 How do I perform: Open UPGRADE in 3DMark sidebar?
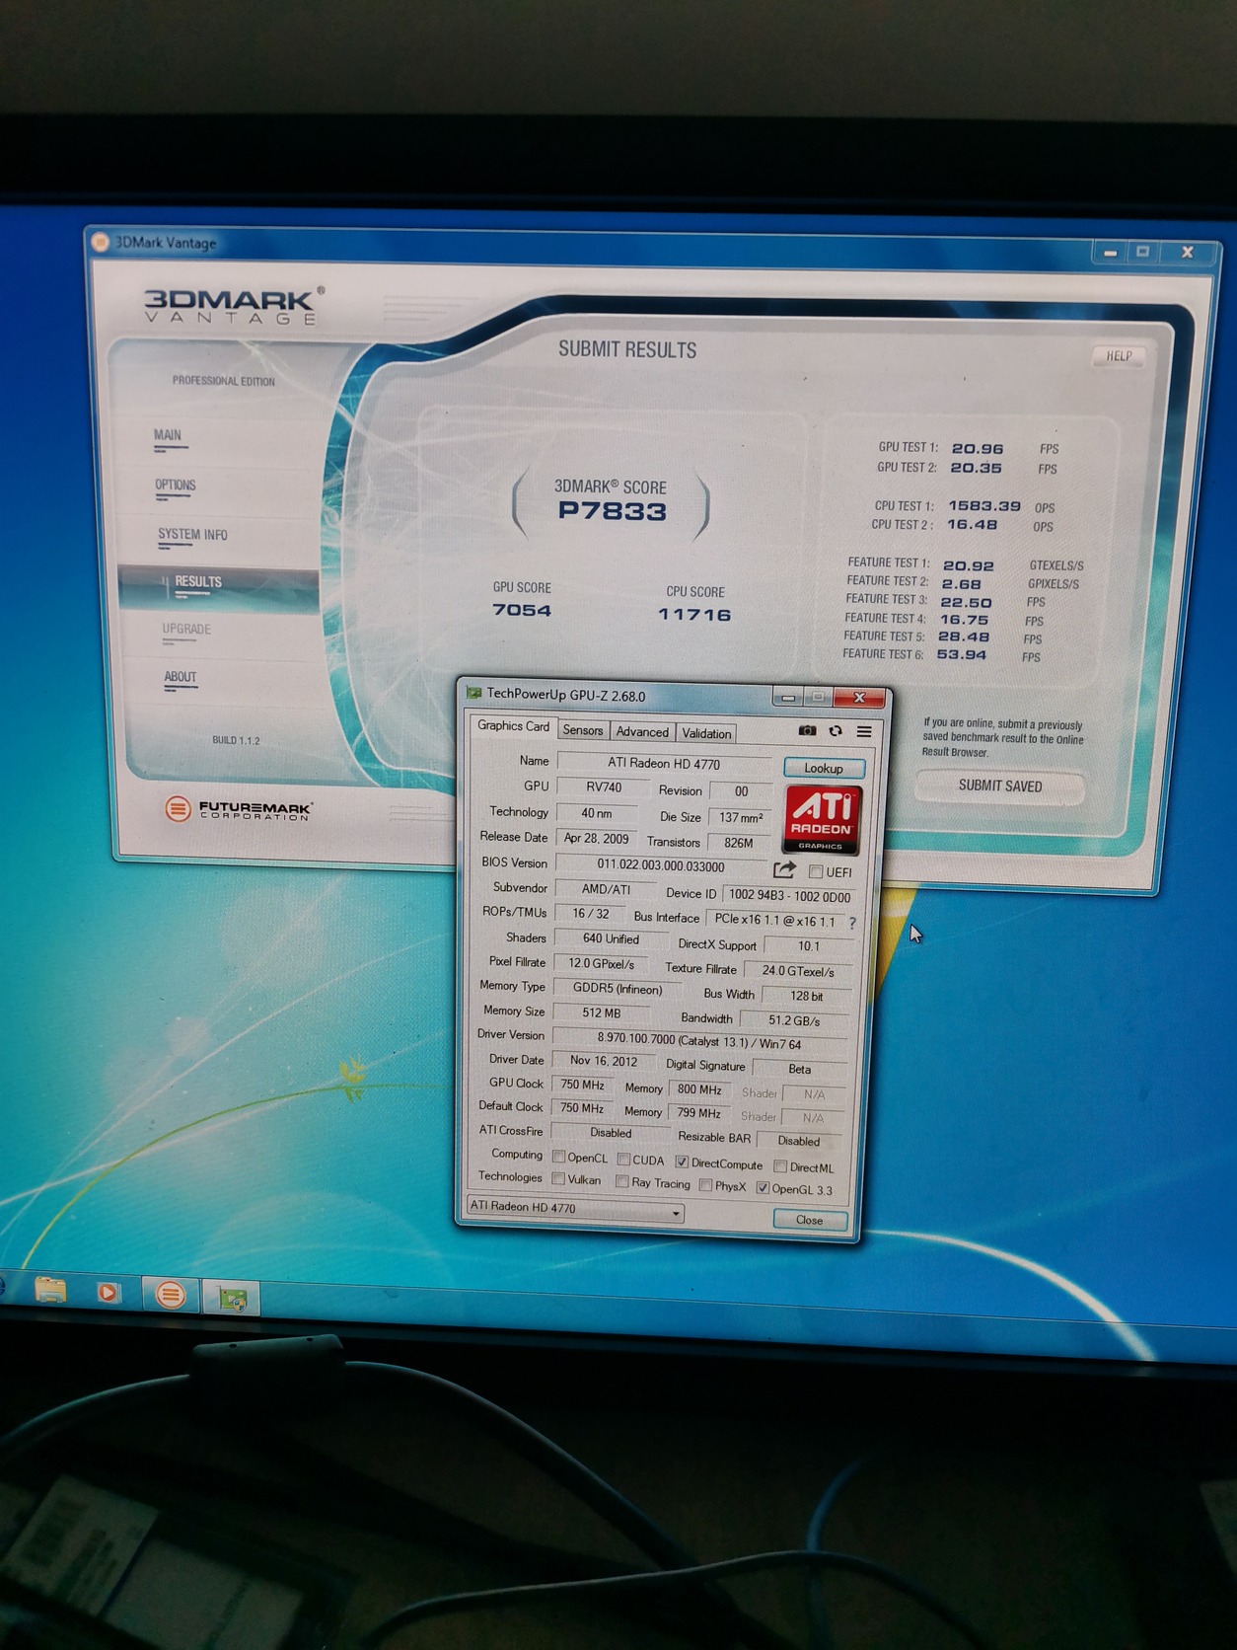[186, 631]
